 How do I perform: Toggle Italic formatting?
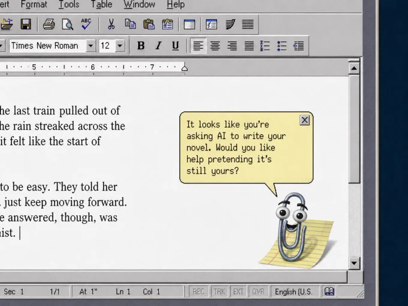coord(158,46)
